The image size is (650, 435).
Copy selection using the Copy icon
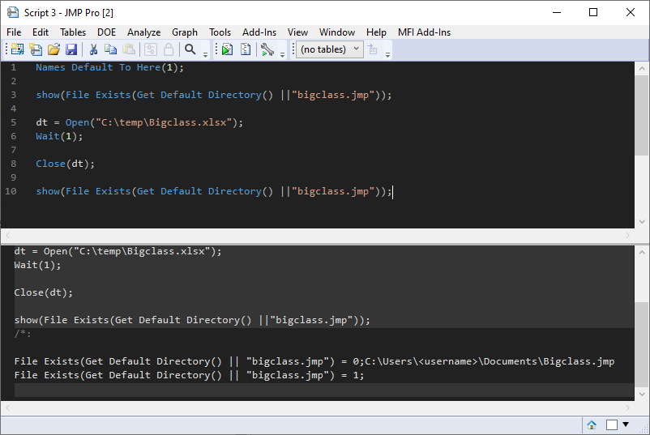110,49
